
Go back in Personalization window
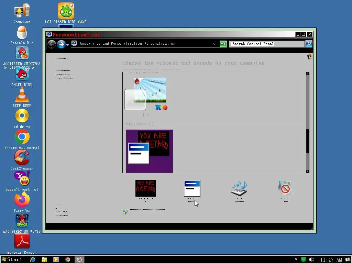52,44
